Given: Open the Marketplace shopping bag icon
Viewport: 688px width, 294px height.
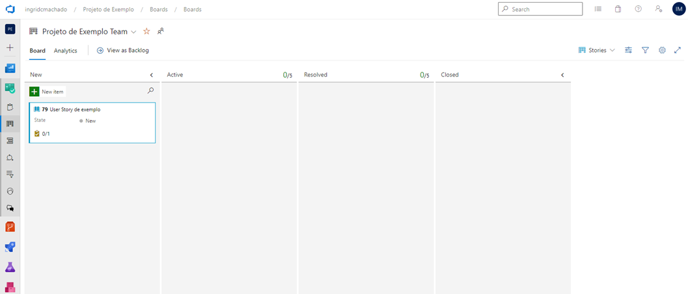Looking at the screenshot, I should pyautogui.click(x=618, y=8).
